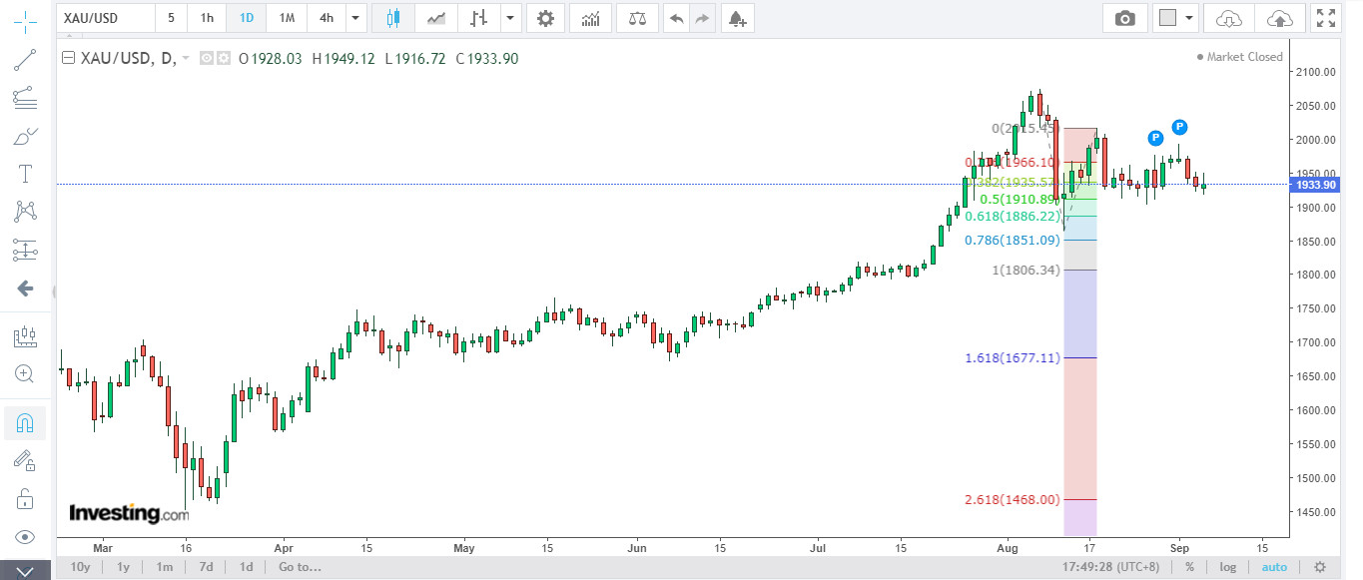The height and width of the screenshot is (580, 1363).
Task: Switch to the 1M timeframe
Action: point(287,18)
